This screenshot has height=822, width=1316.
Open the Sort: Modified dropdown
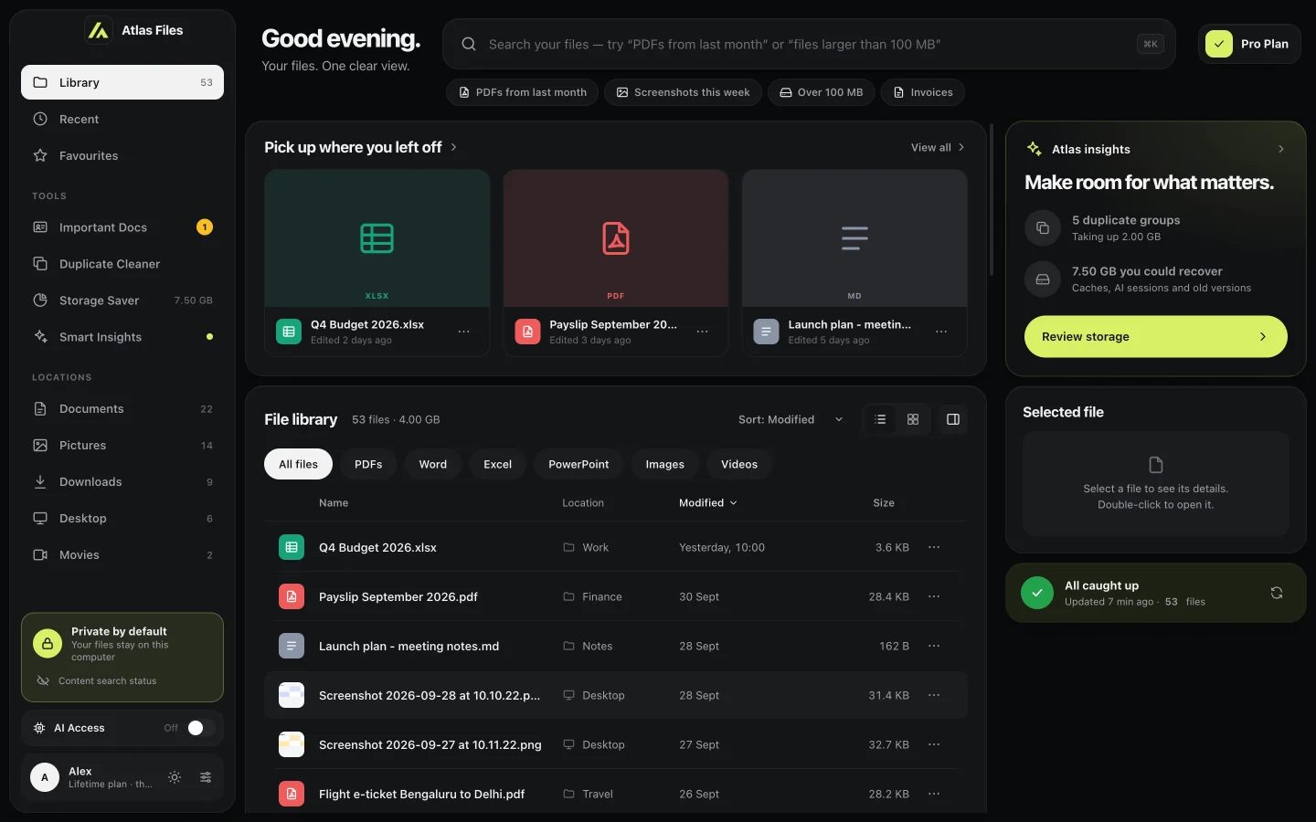pyautogui.click(x=791, y=419)
